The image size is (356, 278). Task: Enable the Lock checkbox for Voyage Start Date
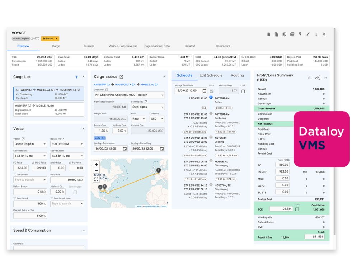tap(211, 90)
